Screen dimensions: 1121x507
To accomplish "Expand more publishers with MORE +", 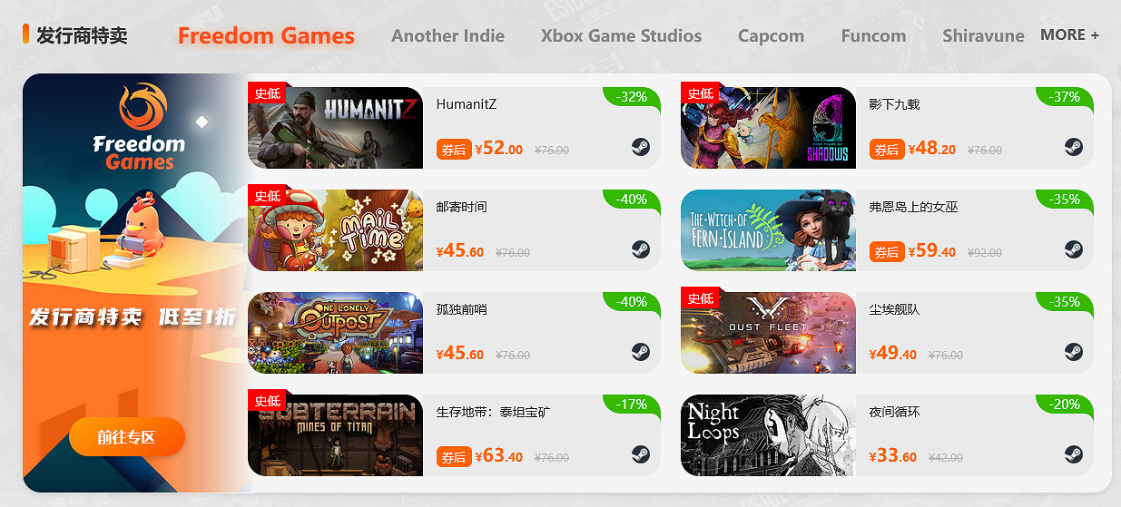I will pyautogui.click(x=1069, y=35).
